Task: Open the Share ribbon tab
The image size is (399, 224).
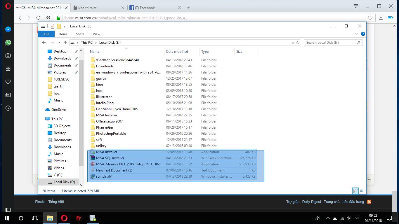Action: [80, 34]
